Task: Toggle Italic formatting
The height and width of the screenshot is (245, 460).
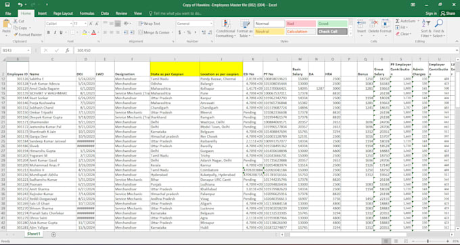Action: [55, 32]
